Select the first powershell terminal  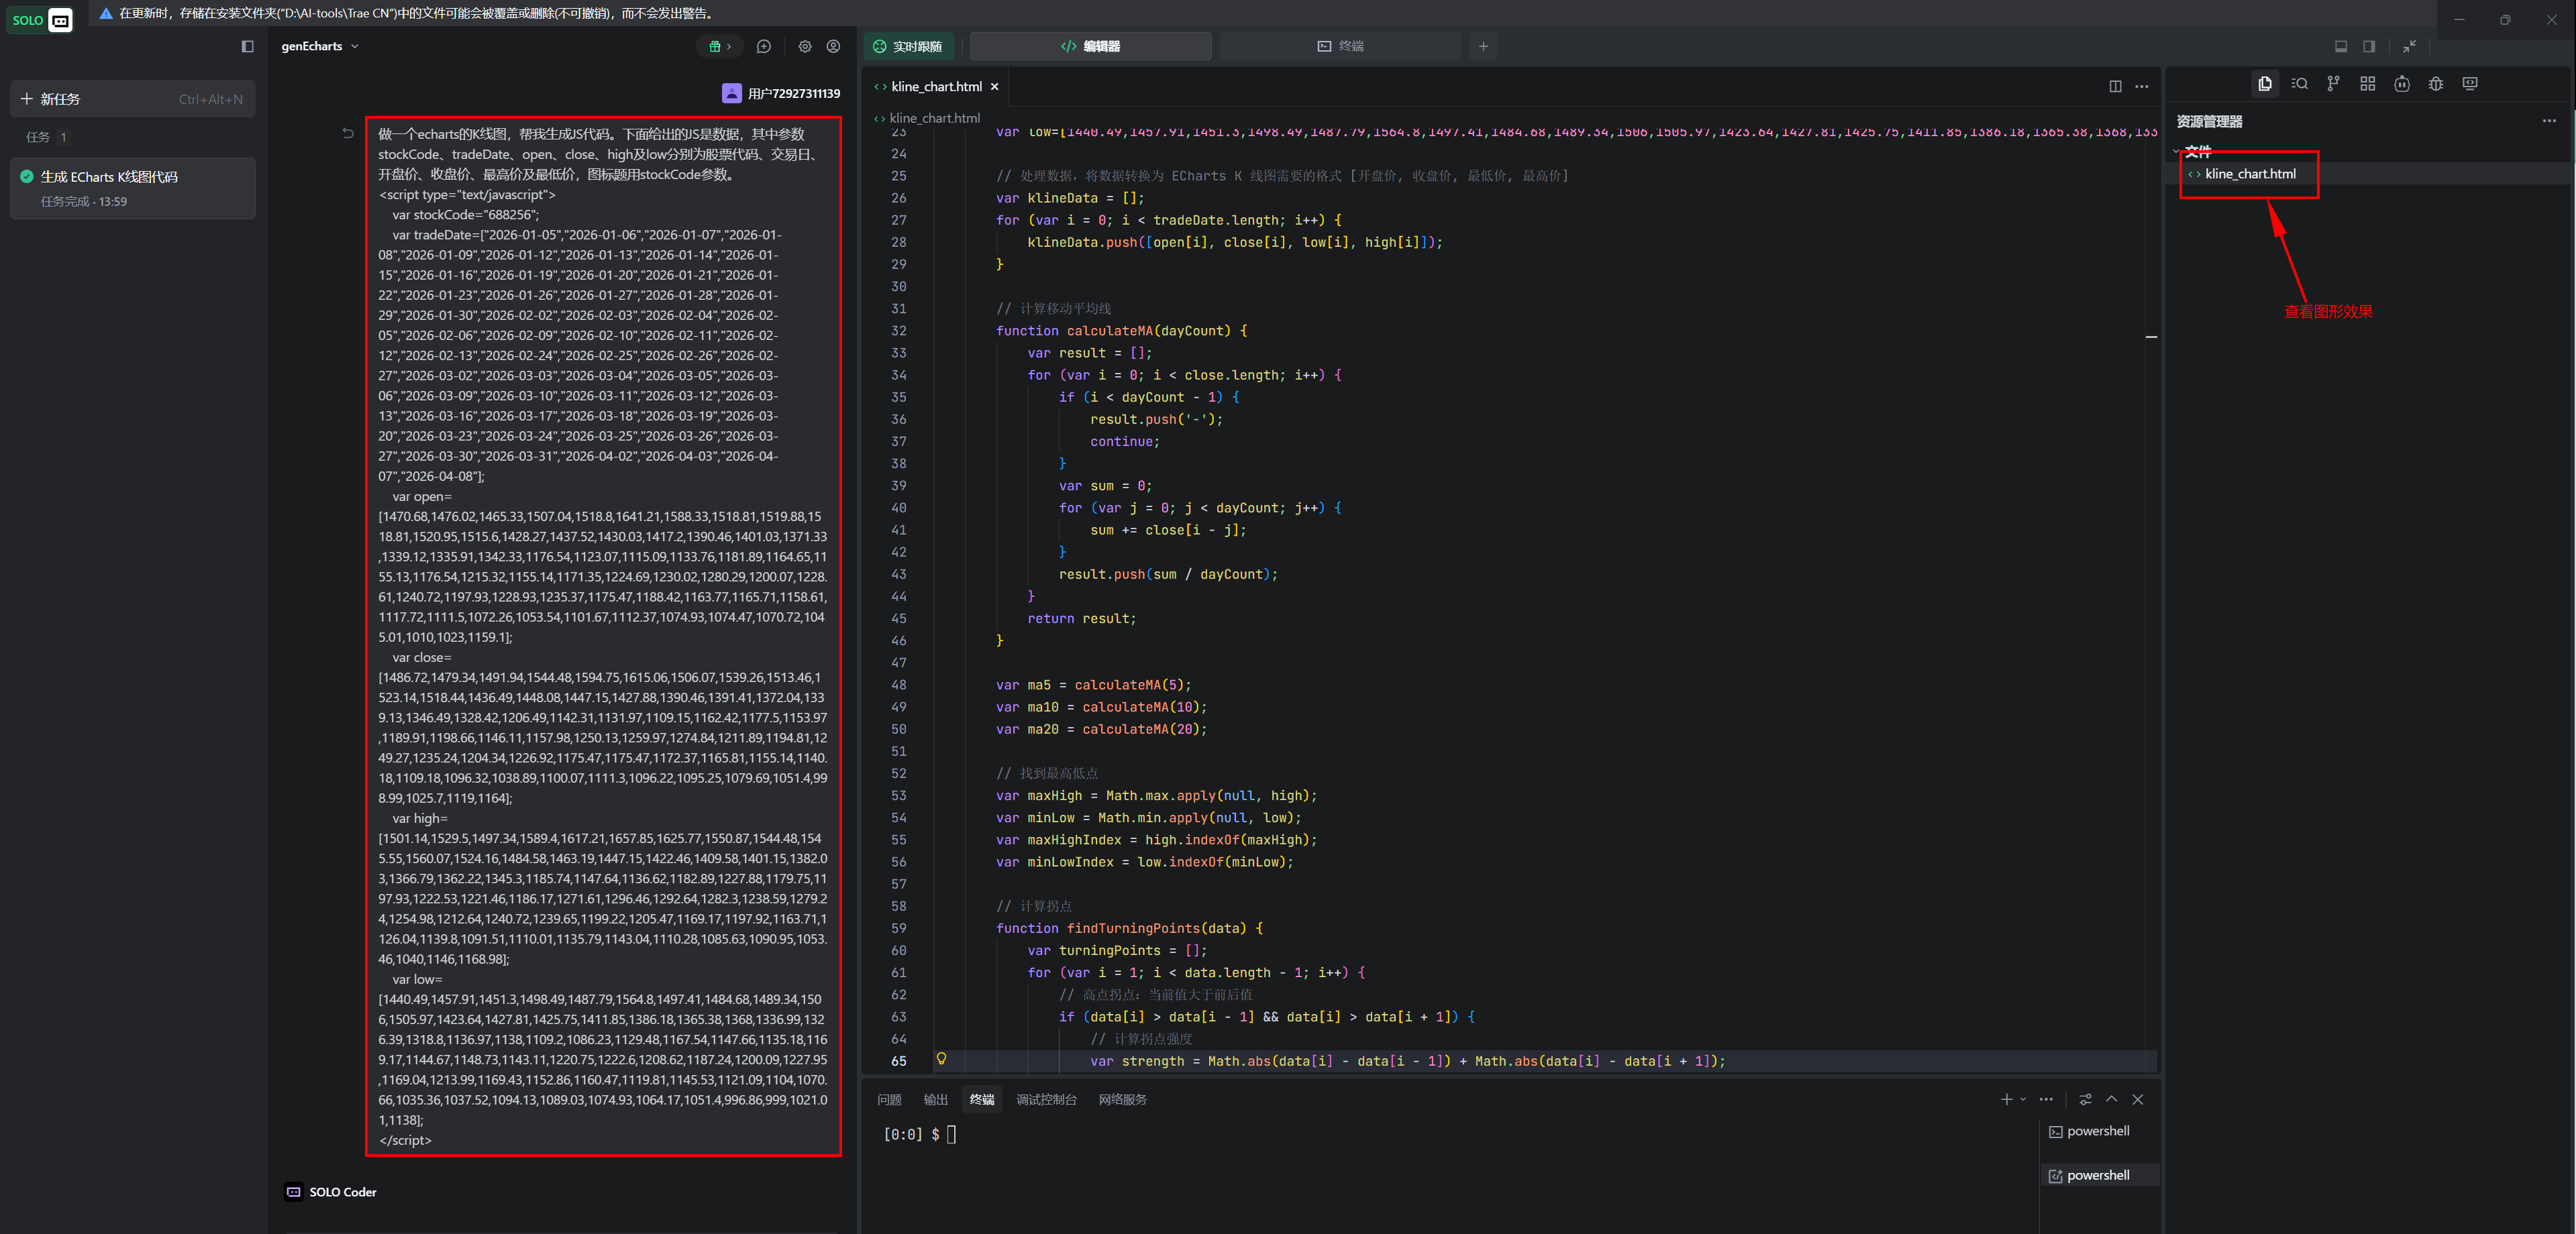(x=2099, y=1131)
